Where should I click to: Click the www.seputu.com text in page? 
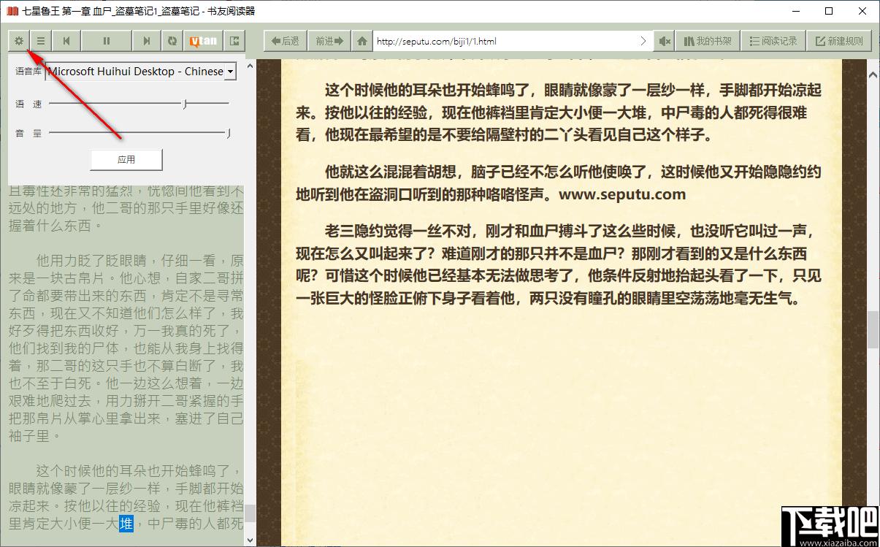click(621, 194)
